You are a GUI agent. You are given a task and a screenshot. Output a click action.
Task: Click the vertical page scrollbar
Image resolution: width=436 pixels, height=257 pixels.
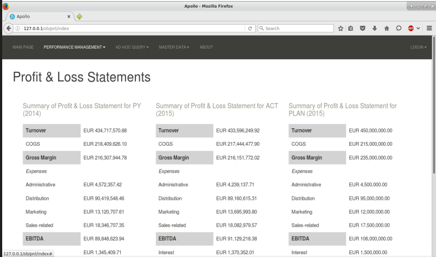pos(434,106)
